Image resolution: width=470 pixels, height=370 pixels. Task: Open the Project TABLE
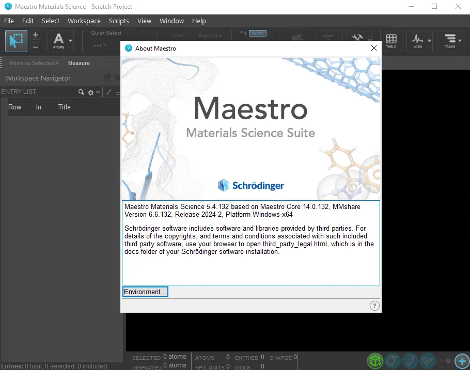391,41
